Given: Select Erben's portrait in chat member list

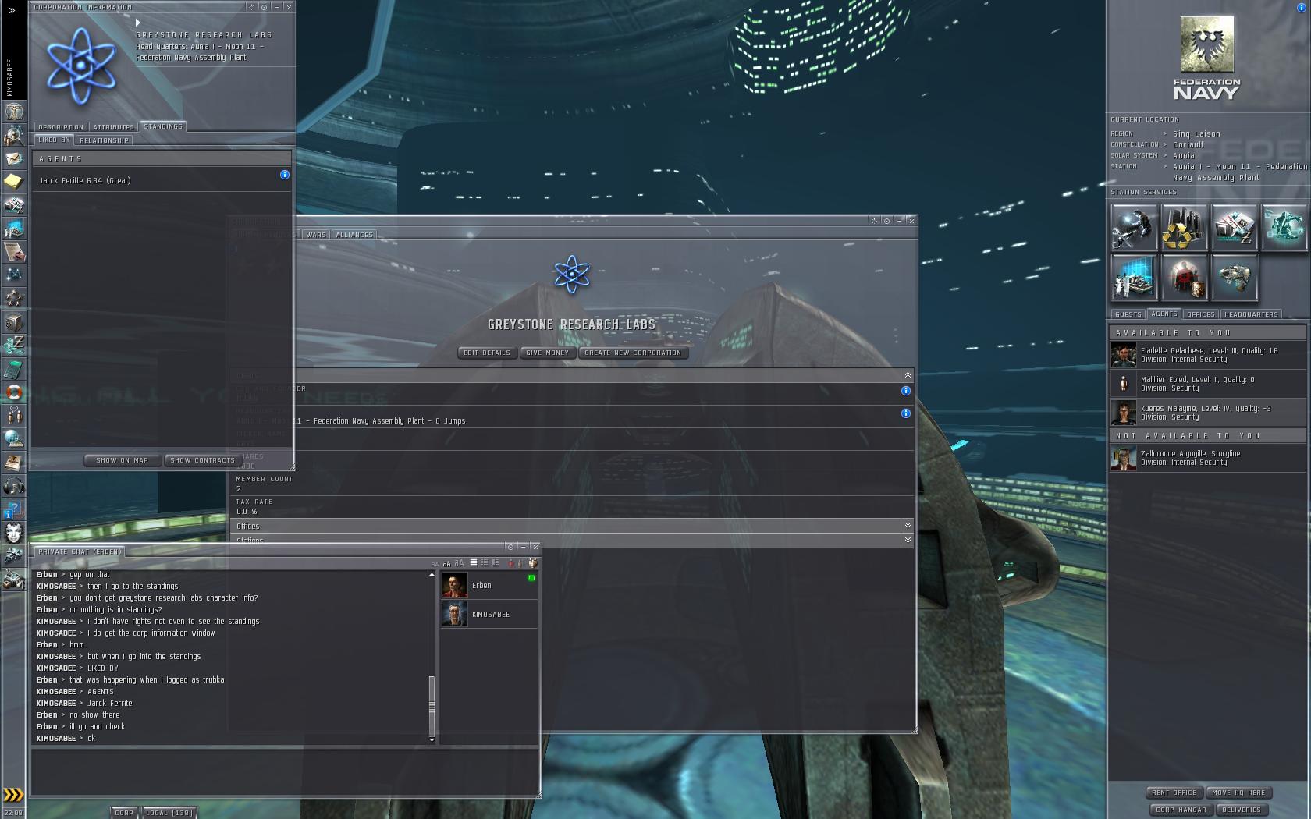Looking at the screenshot, I should [455, 585].
